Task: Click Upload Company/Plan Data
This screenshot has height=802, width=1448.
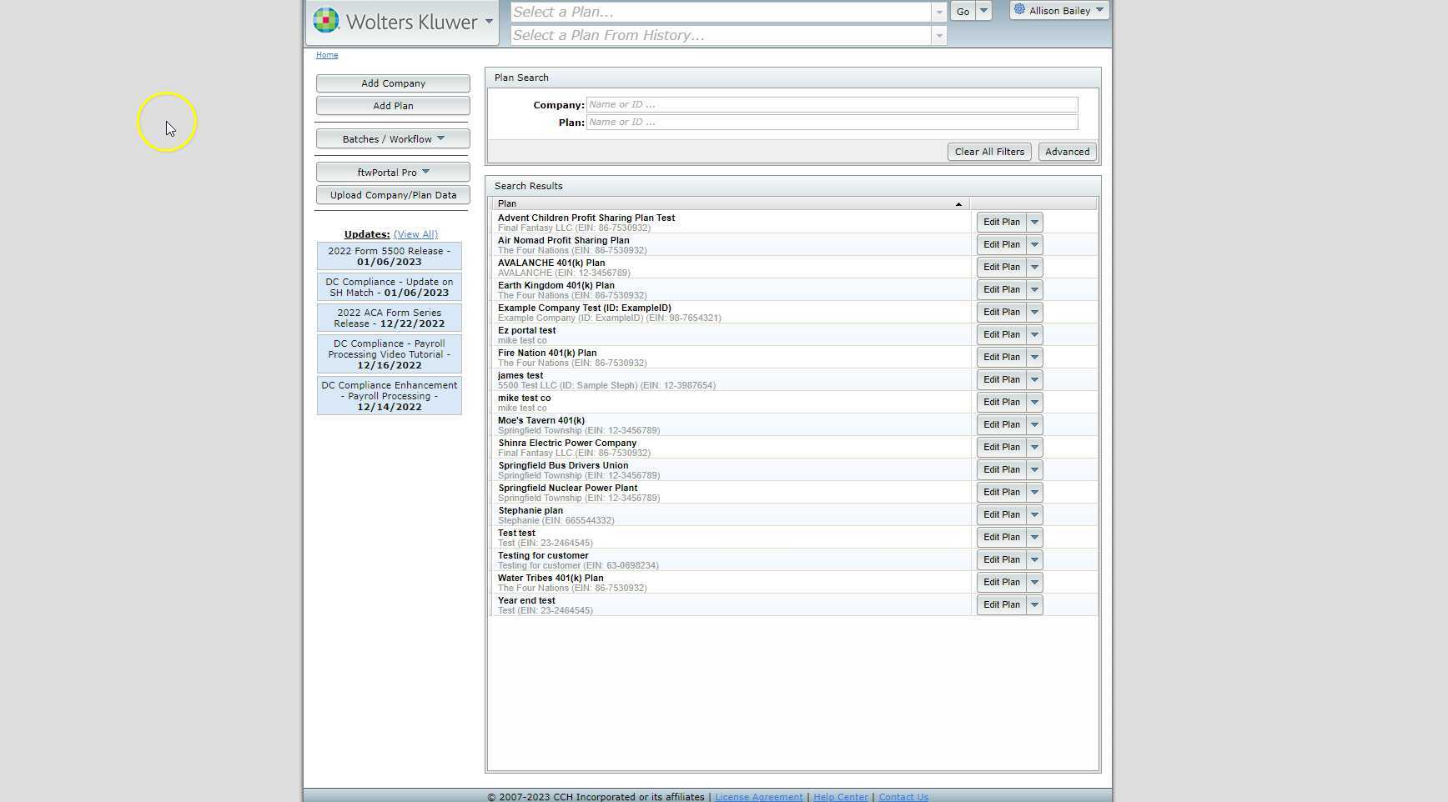Action: (392, 194)
